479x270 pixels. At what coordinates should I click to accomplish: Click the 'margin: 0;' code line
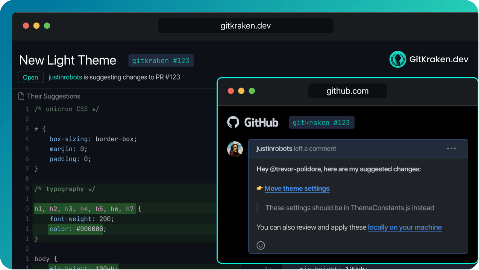[68, 149]
